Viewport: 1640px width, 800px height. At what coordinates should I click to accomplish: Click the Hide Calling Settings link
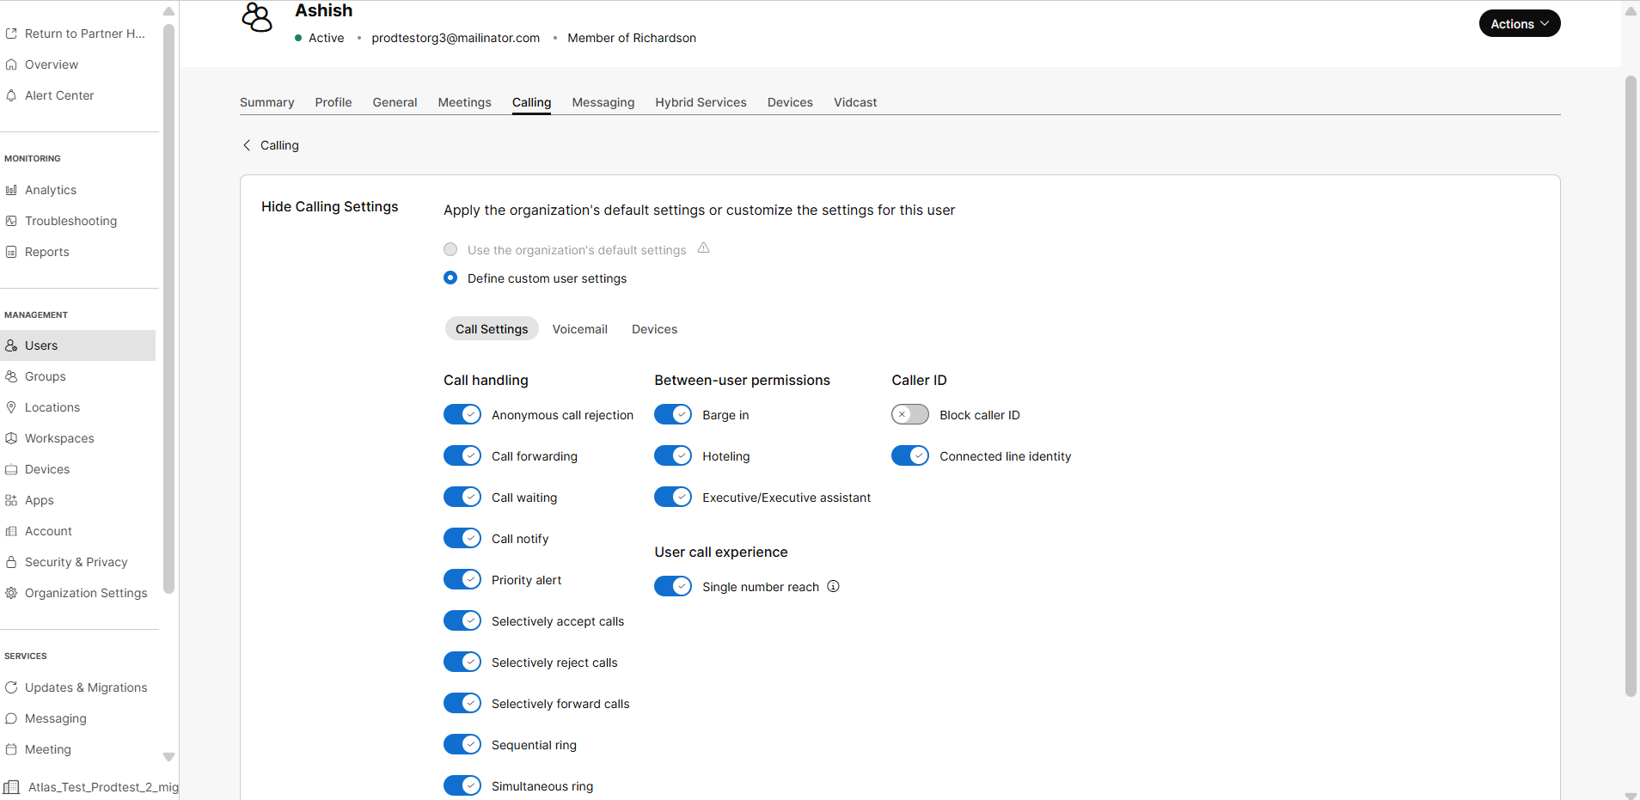point(329,206)
